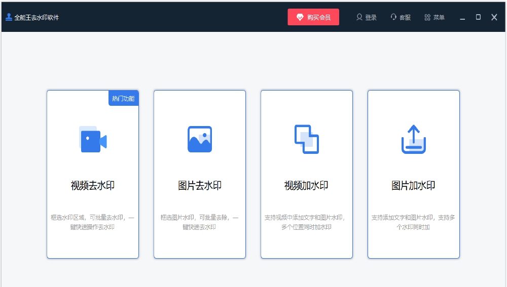Click the upload tray icon for 图片加水印
This screenshot has width=507, height=287.
tap(414, 139)
